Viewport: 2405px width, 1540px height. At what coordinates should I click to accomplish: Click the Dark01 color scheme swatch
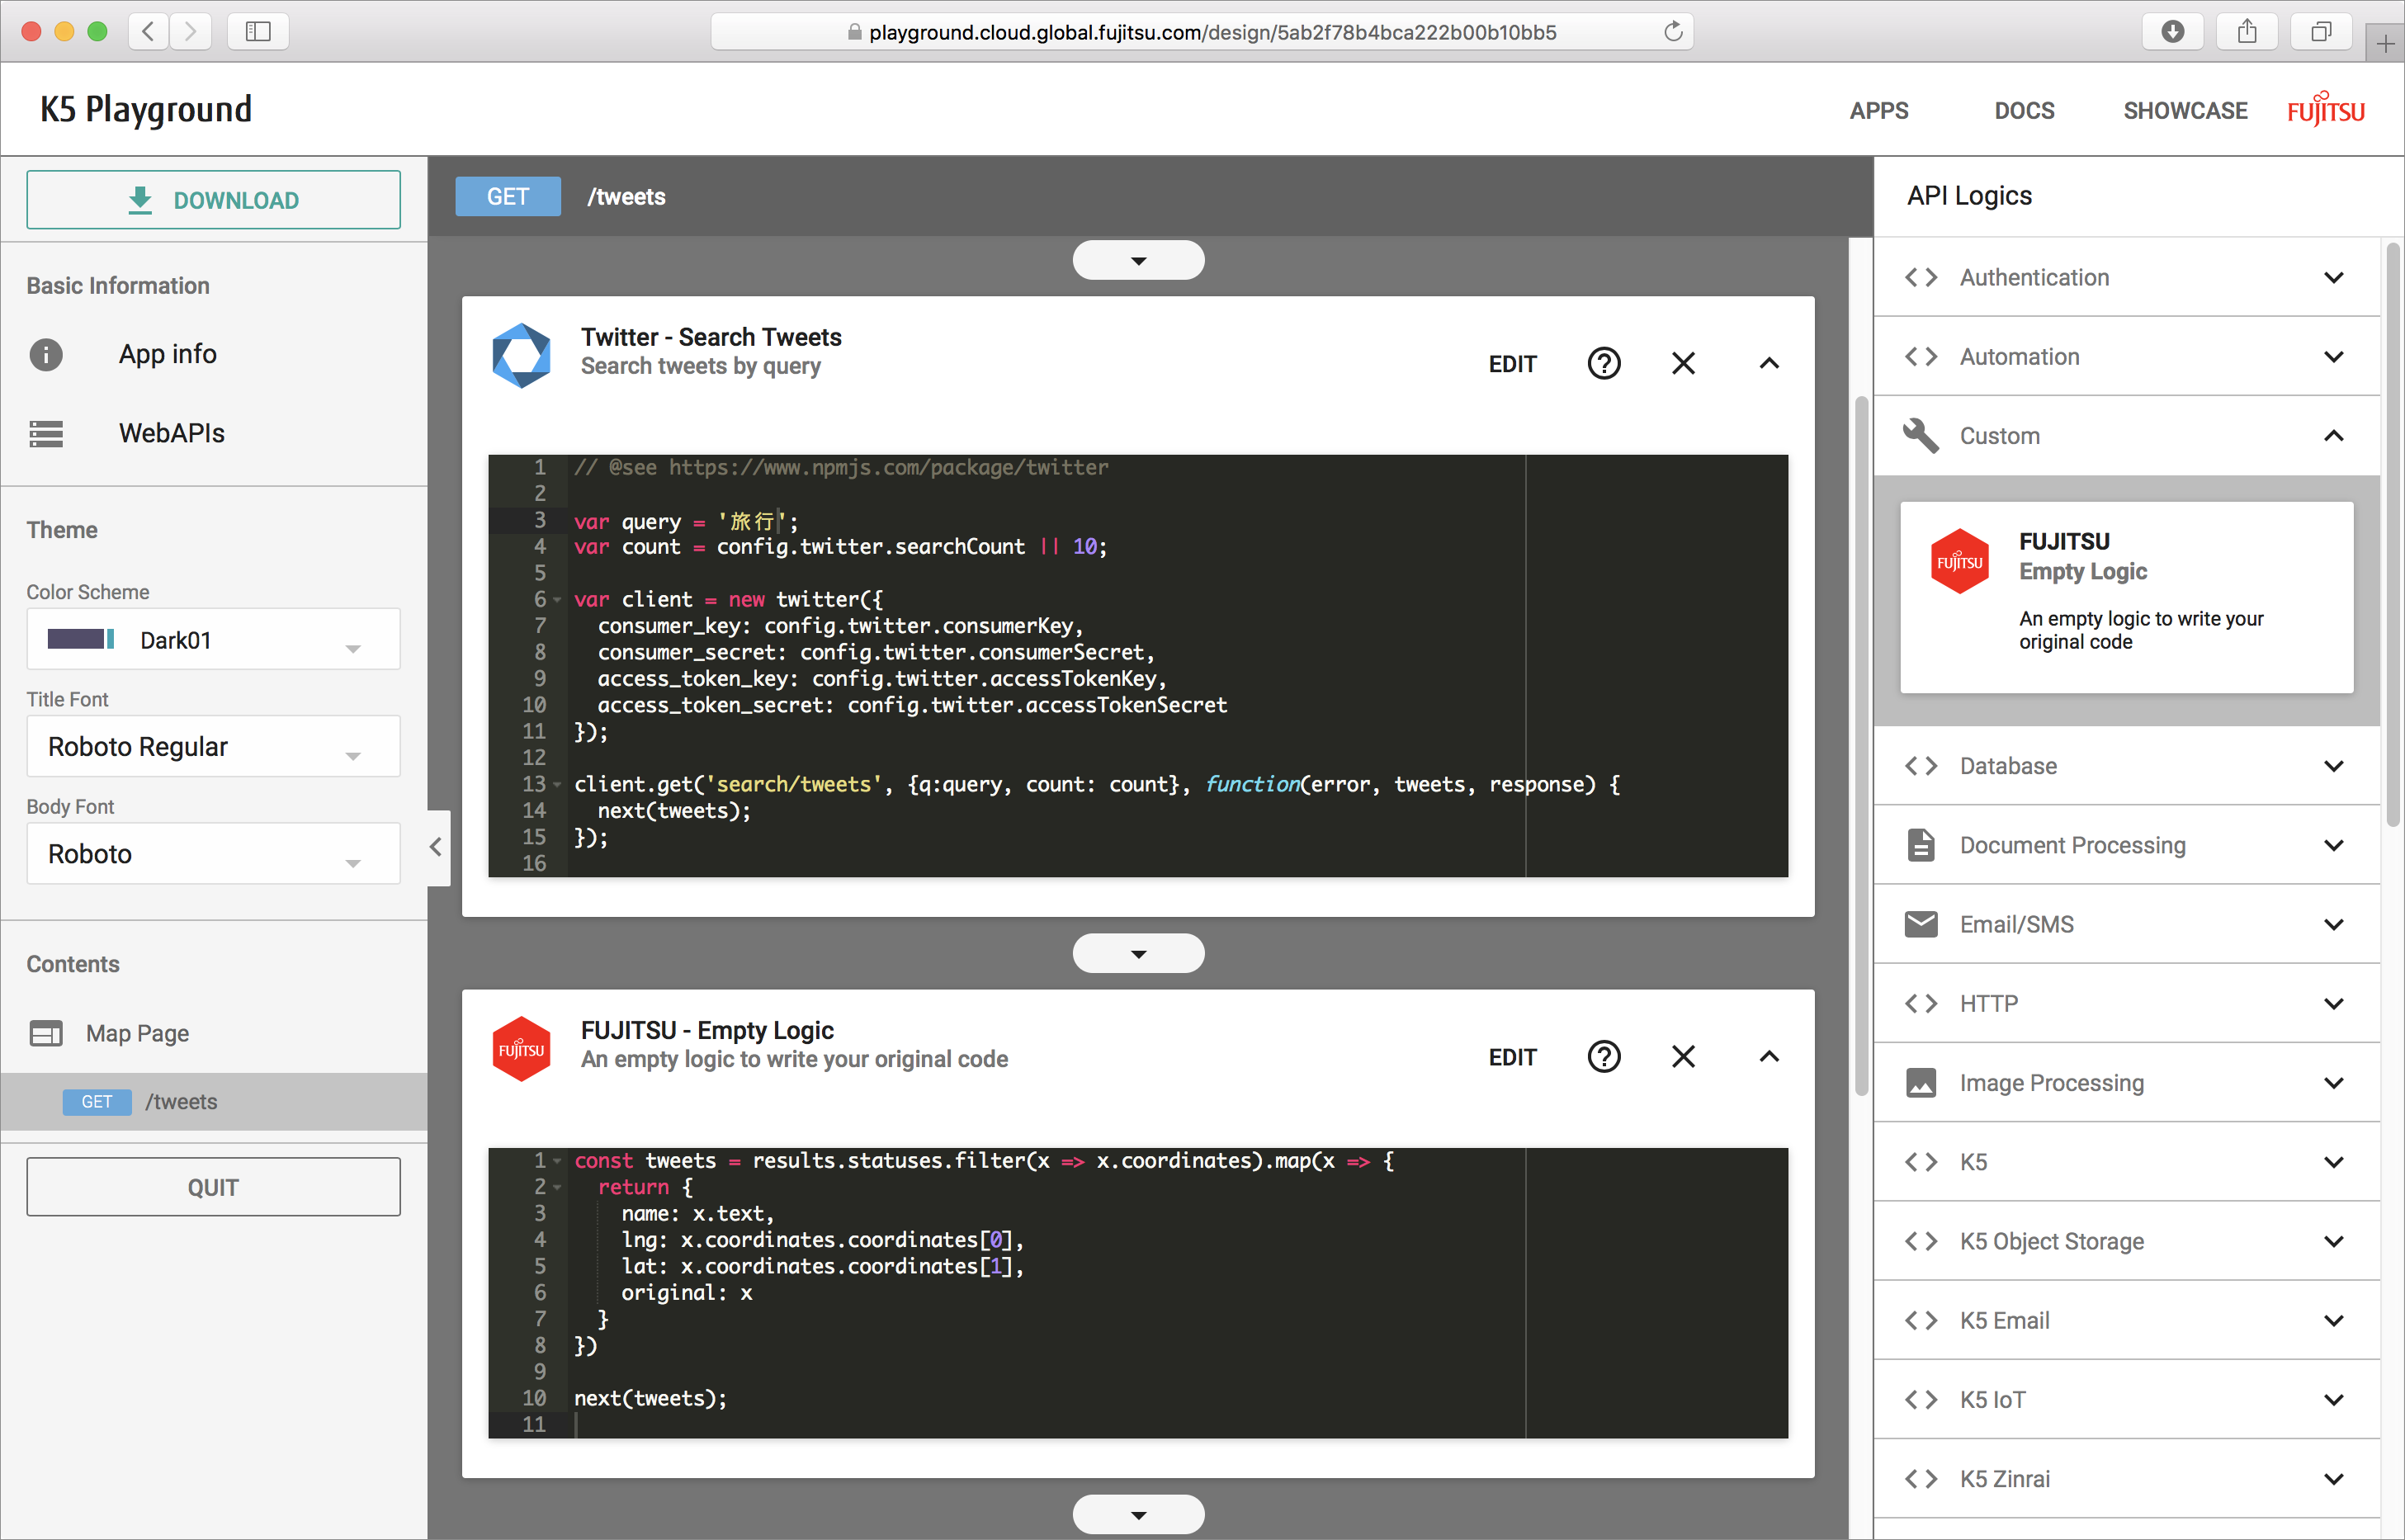tap(81, 639)
